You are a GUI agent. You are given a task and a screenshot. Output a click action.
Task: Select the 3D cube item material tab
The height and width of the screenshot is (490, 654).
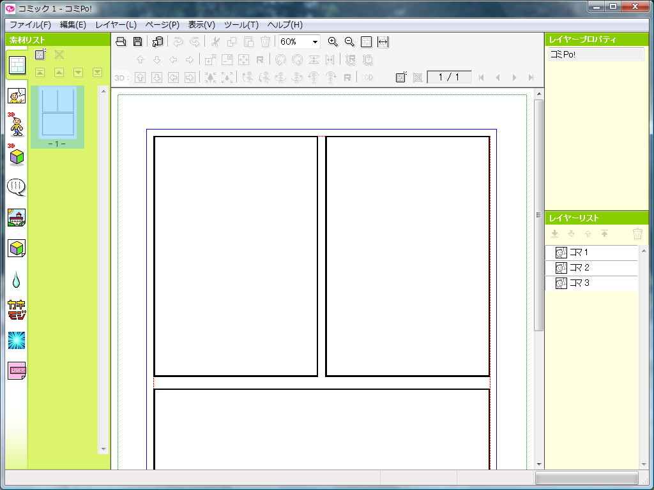16,155
